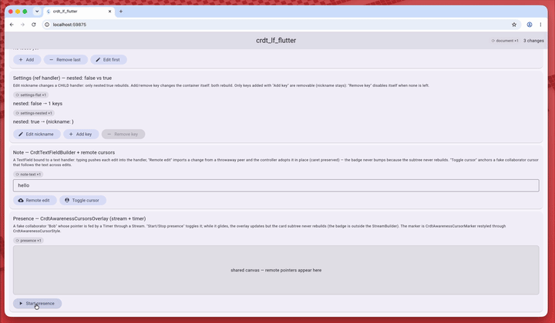The width and height of the screenshot is (555, 323).
Task: View site information icon in address bar
Action: 47,25
